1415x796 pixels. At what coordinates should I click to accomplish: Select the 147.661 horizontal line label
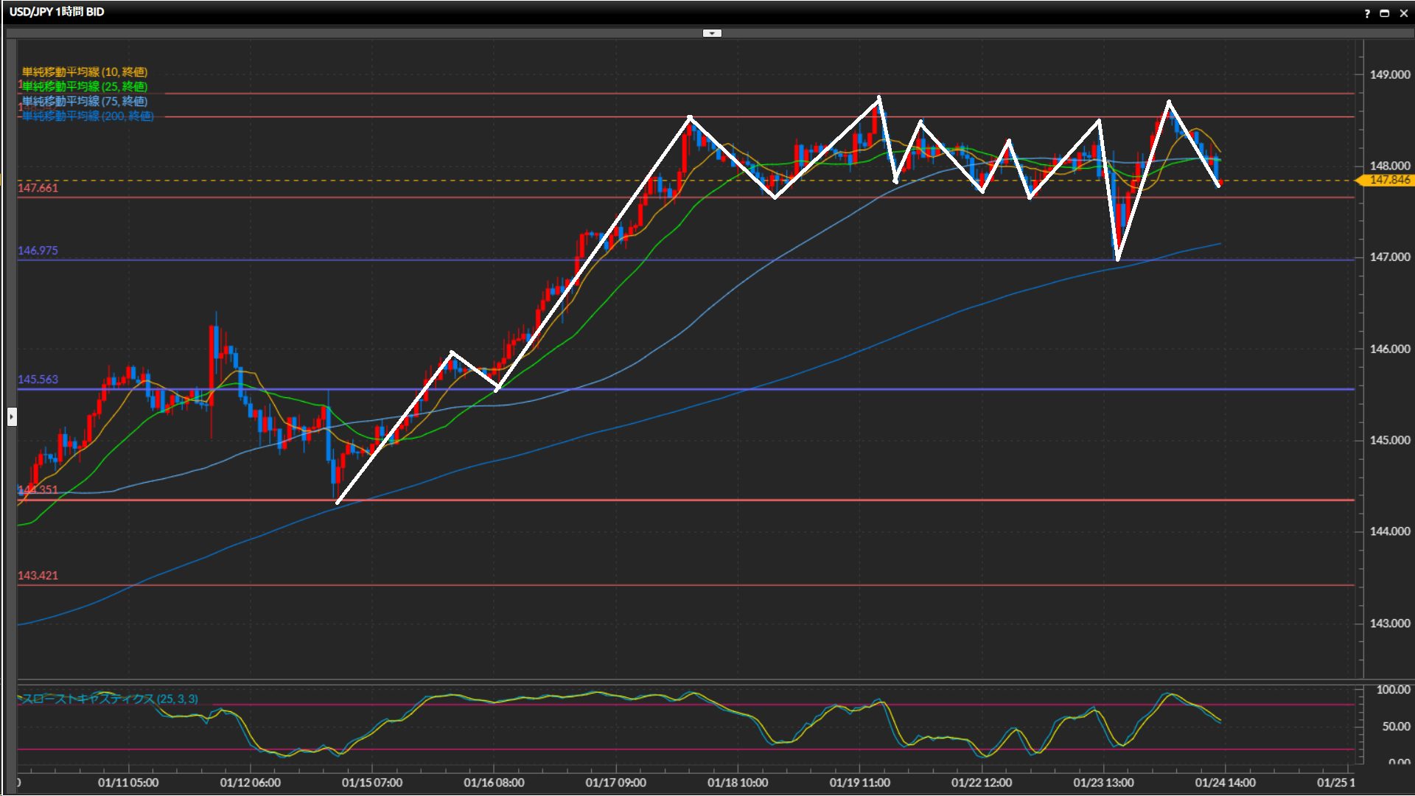pyautogui.click(x=38, y=188)
